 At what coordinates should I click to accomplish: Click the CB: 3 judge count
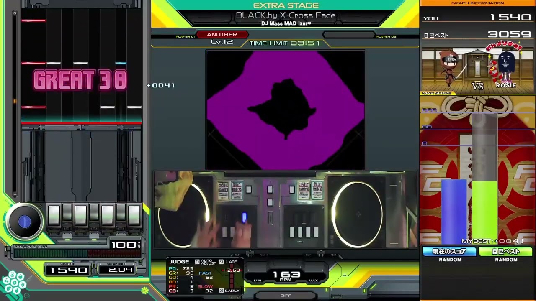(x=181, y=291)
